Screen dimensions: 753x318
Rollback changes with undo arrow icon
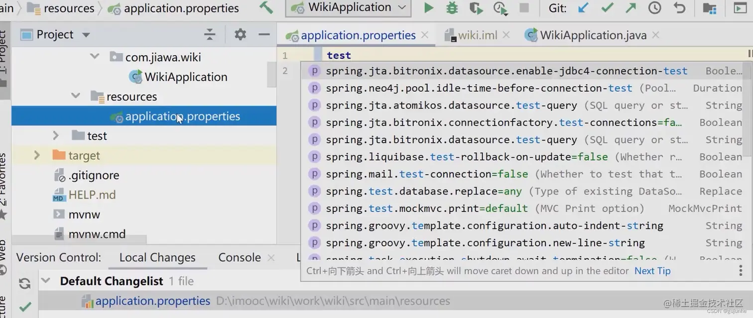click(679, 8)
